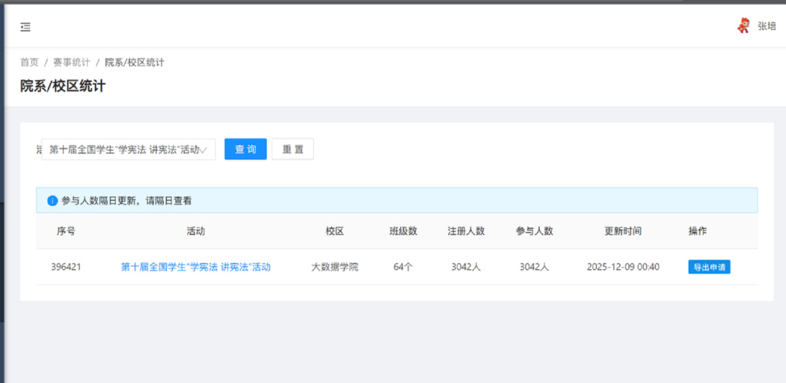Collapse the sidebar using the menu-fold icon
Viewport: 786px width, 383px height.
coord(26,27)
